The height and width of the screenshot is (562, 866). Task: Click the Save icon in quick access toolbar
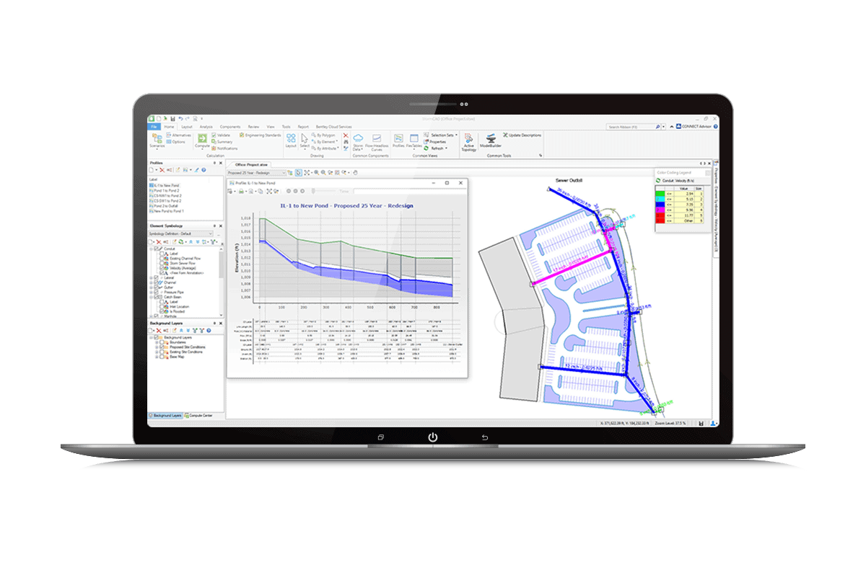click(172, 119)
